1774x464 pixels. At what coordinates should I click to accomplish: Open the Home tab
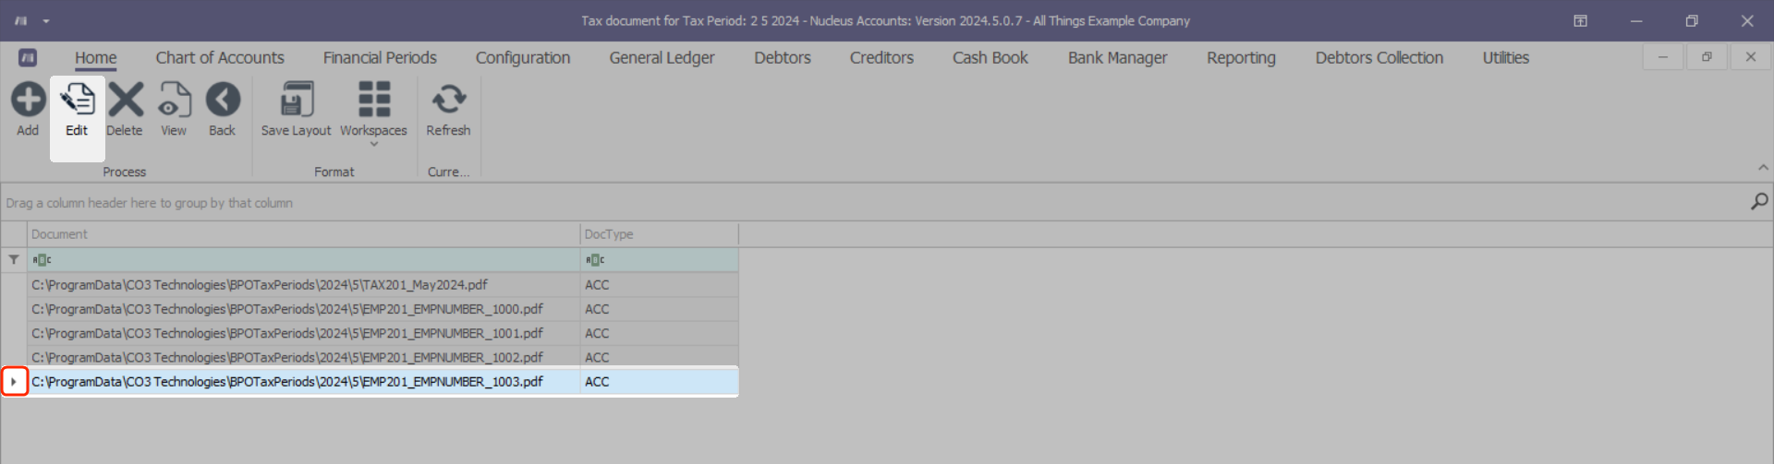click(x=96, y=57)
